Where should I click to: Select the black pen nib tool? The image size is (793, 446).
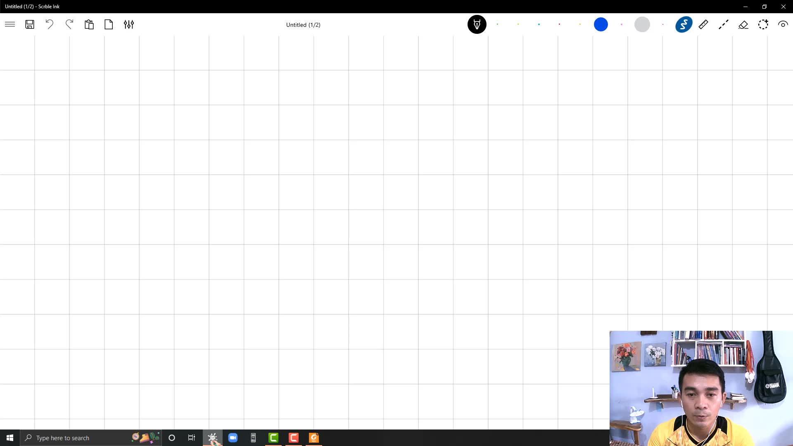click(x=477, y=24)
